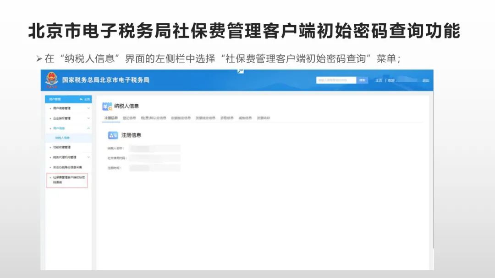495x278 pixels.
Task: Click the blurred 纳税人名称 value field
Action: click(x=155, y=148)
